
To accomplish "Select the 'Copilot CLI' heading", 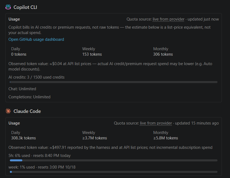I will pos(25,7).
